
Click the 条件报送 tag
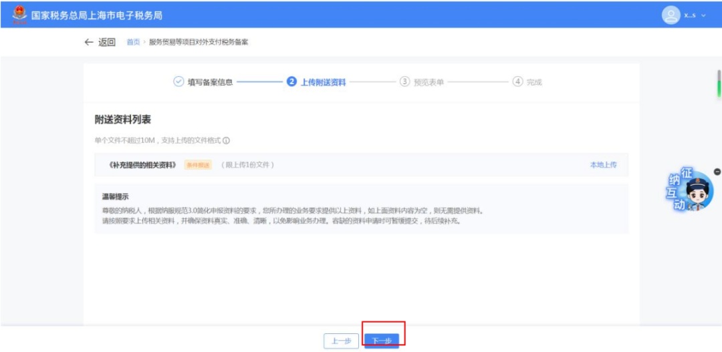[x=198, y=165]
